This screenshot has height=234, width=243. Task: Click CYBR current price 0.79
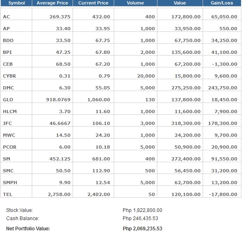point(104,76)
